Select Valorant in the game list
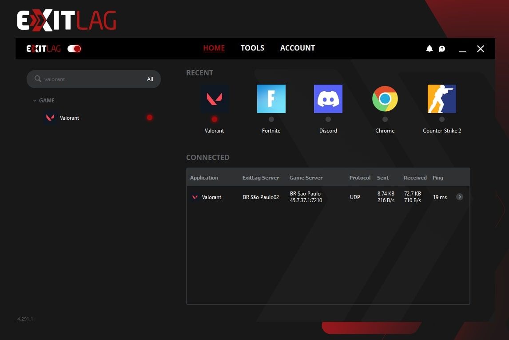 point(69,118)
